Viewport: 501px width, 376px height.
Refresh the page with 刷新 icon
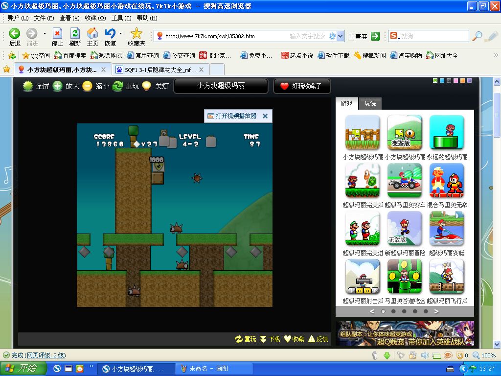(75, 33)
